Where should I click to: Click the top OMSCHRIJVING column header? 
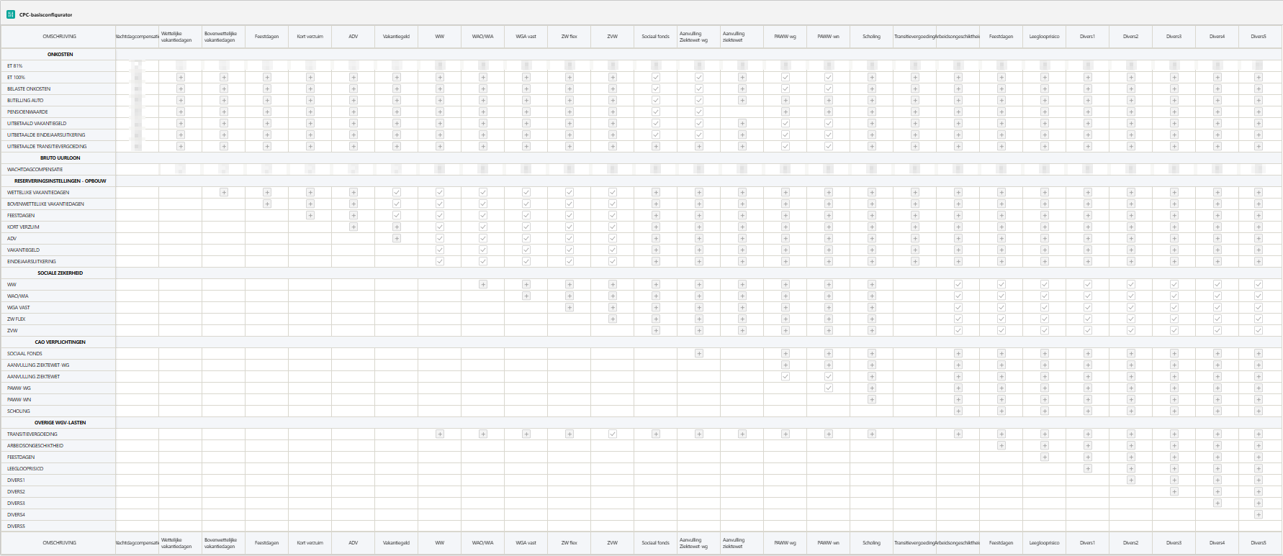59,37
